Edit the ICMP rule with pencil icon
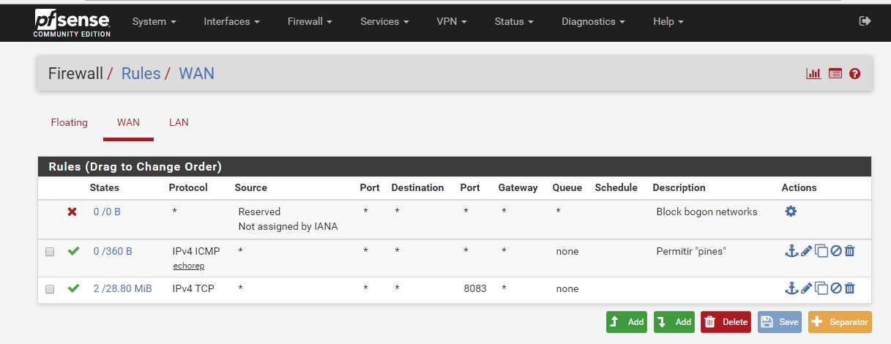The height and width of the screenshot is (344, 891). [806, 251]
